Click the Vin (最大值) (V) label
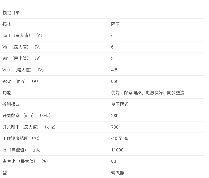 point(22,47)
